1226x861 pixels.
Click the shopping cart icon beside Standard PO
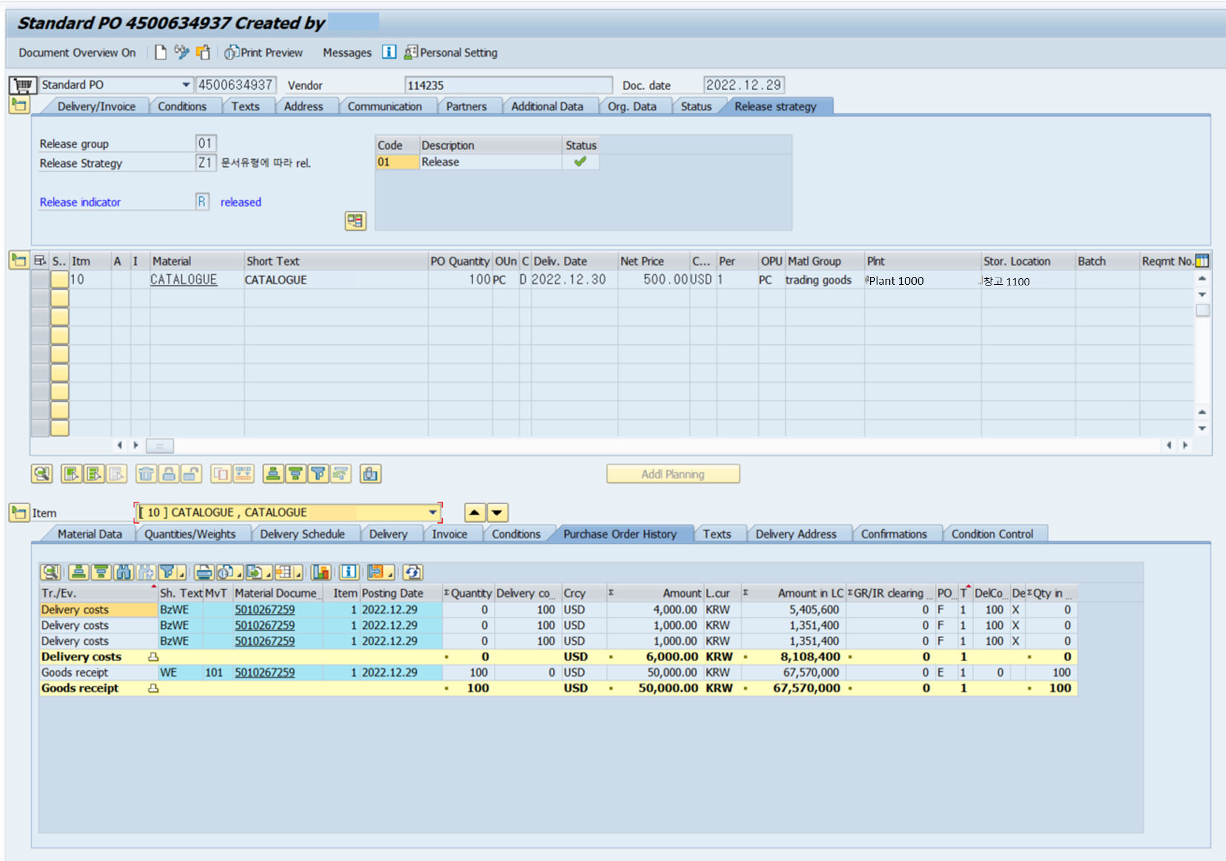(x=23, y=85)
